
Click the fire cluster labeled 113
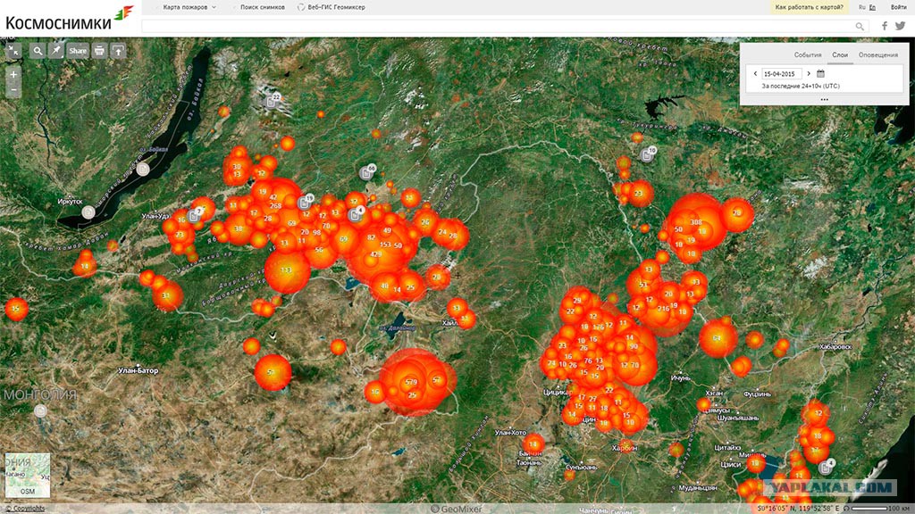coord(287,271)
